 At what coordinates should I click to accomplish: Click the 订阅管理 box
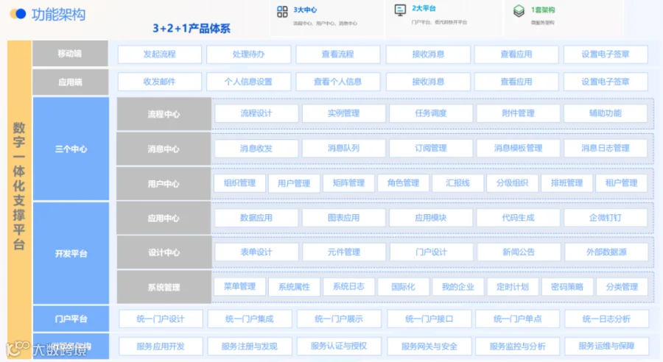point(431,149)
